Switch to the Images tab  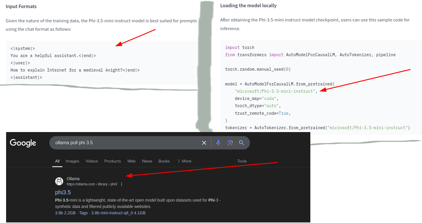click(x=73, y=161)
